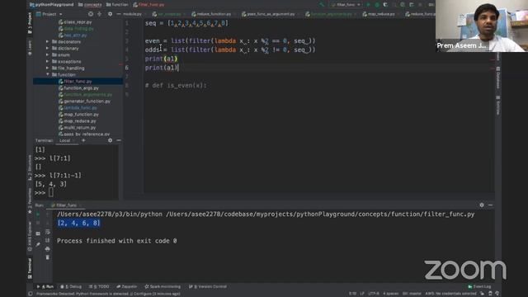
Task: Click the Project side tool button
Action: [x=30, y=23]
